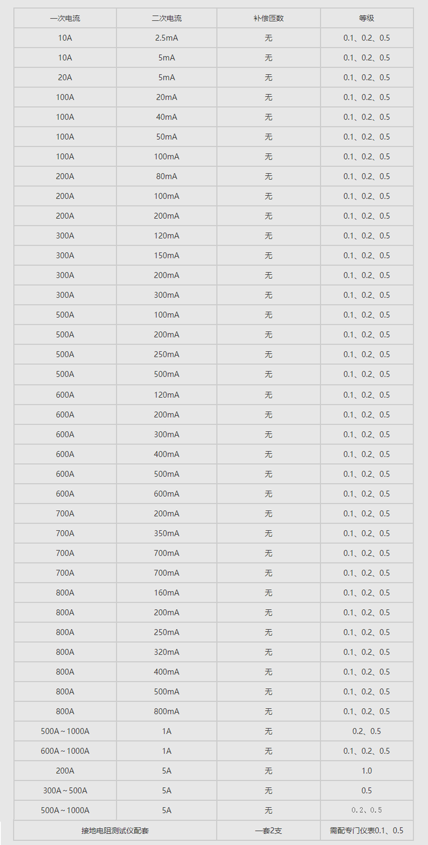Click the 一次电流 column header

coord(65,18)
